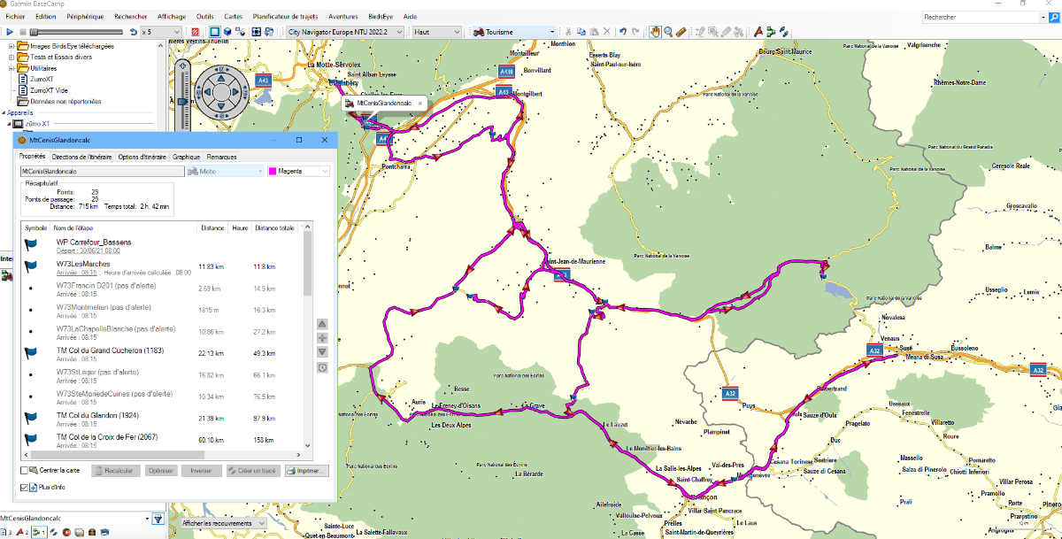Image resolution: width=1062 pixels, height=539 pixels.
Task: Click the Inverser button
Action: (202, 471)
